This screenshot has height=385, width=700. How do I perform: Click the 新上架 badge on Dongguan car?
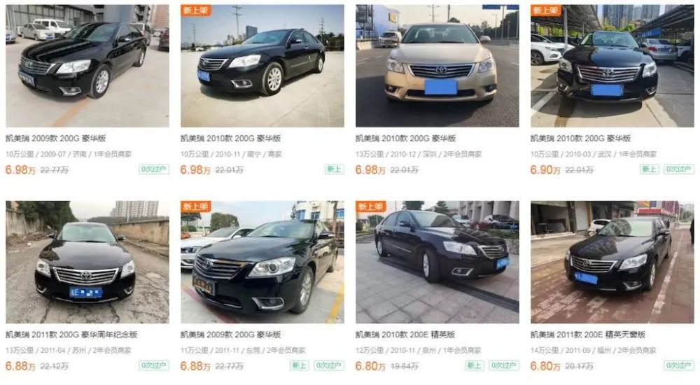pyautogui.click(x=195, y=206)
